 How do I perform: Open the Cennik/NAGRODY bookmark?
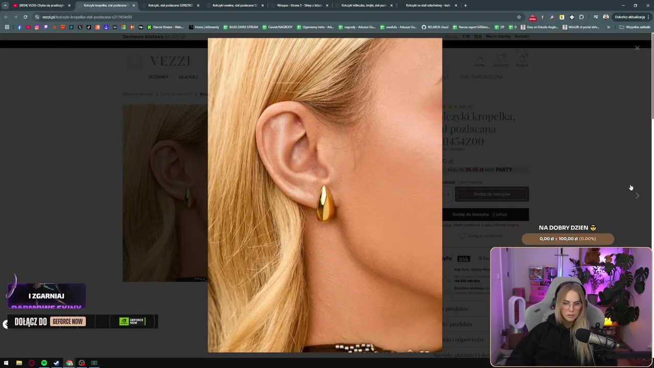coord(278,27)
